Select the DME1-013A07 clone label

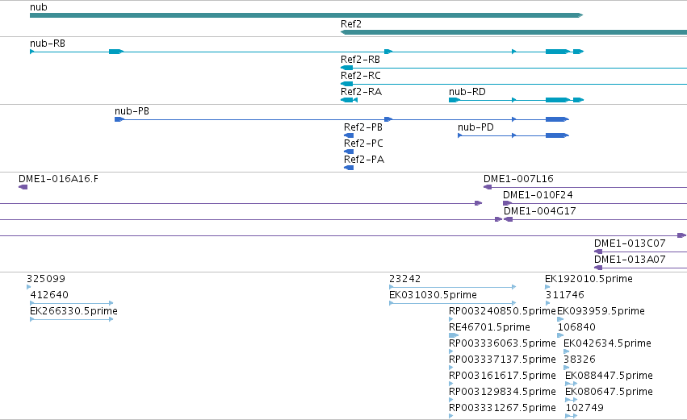coord(630,260)
